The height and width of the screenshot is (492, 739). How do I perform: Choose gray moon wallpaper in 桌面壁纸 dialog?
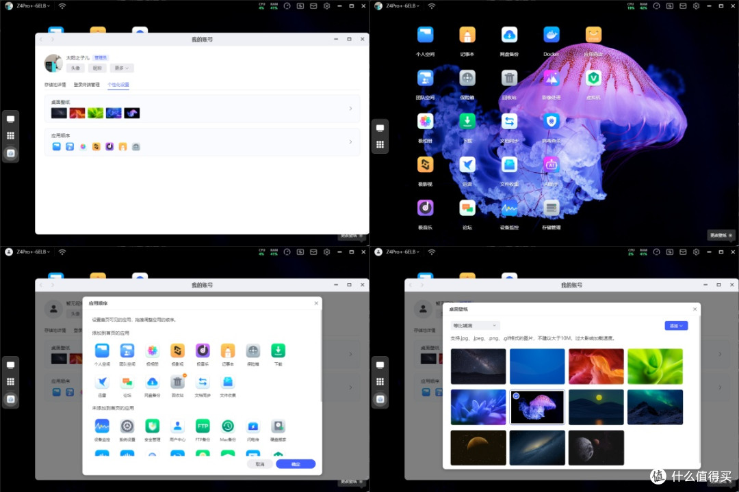click(596, 448)
